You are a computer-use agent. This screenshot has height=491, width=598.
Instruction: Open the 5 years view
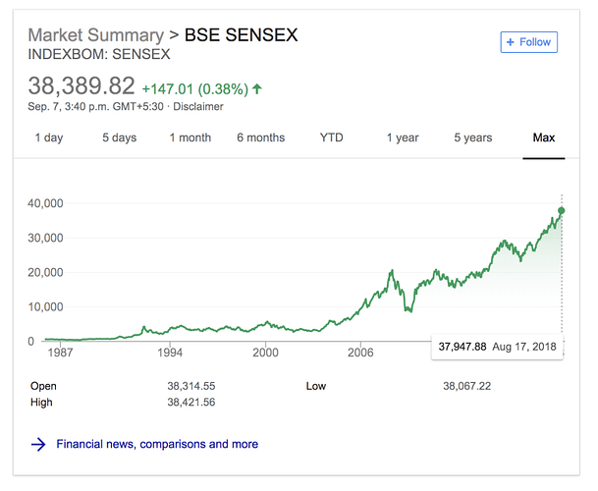click(472, 137)
